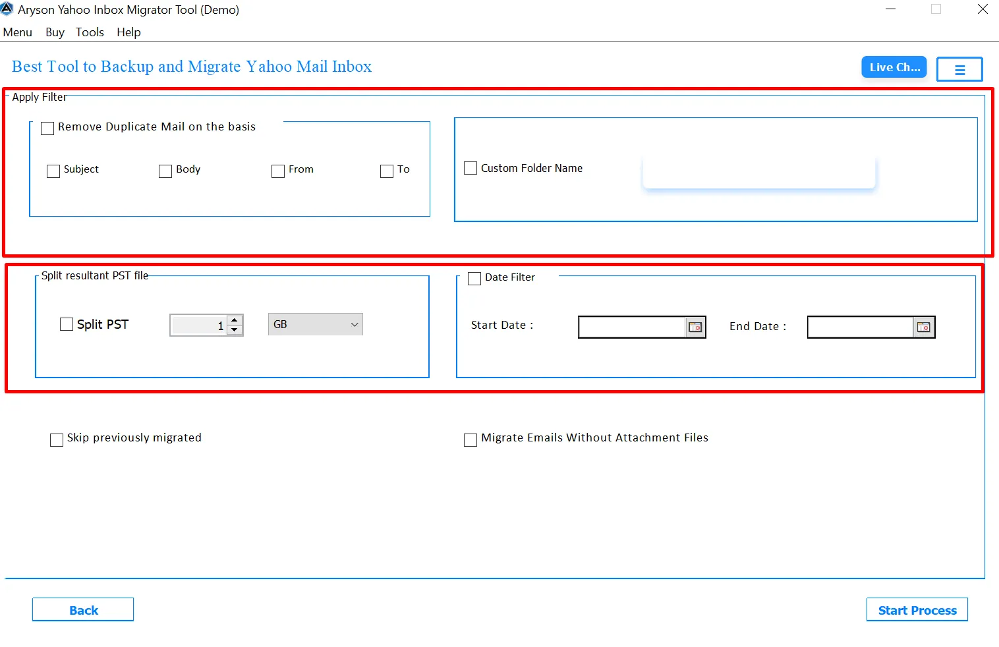Check Migrate Emails Without Attachment Files

pos(471,439)
